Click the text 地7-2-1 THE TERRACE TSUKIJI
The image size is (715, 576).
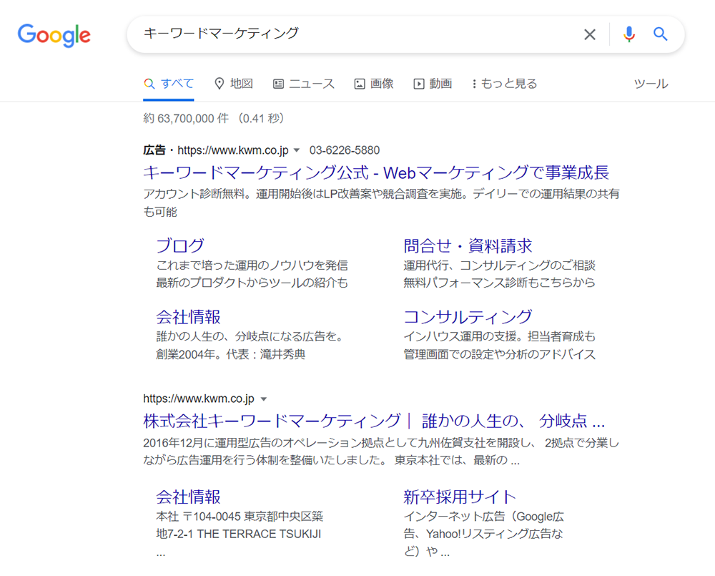239,534
